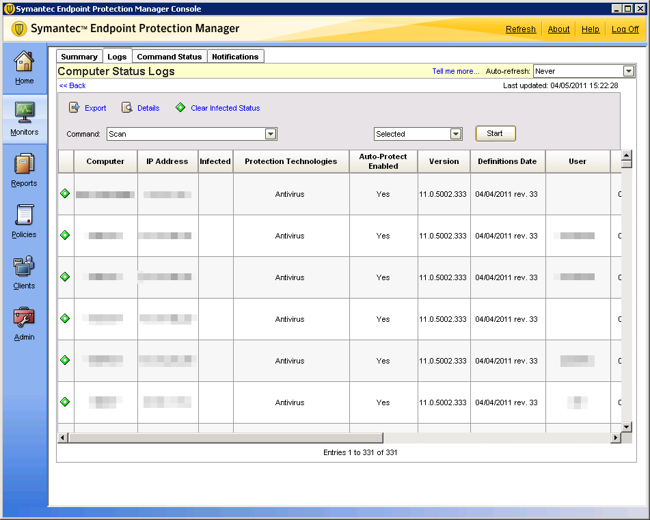
Task: Click the << Back link
Action: (x=72, y=85)
